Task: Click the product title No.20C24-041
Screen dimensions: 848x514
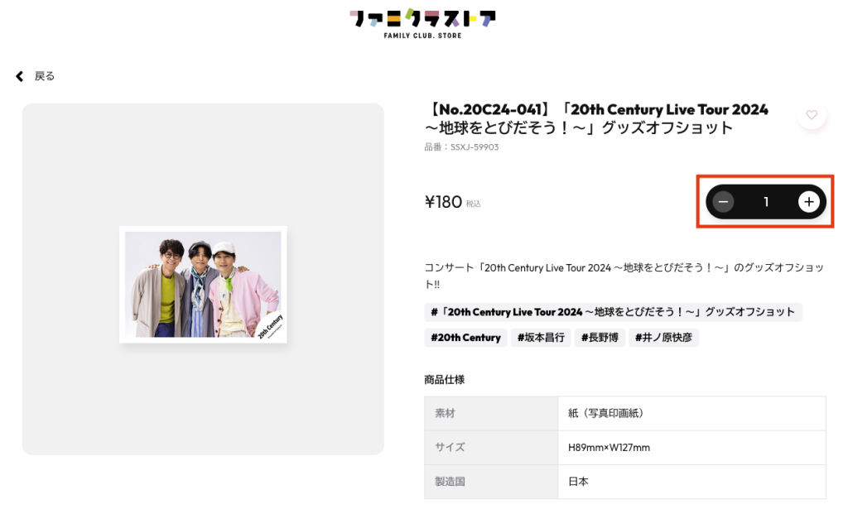Action: pyautogui.click(x=596, y=118)
